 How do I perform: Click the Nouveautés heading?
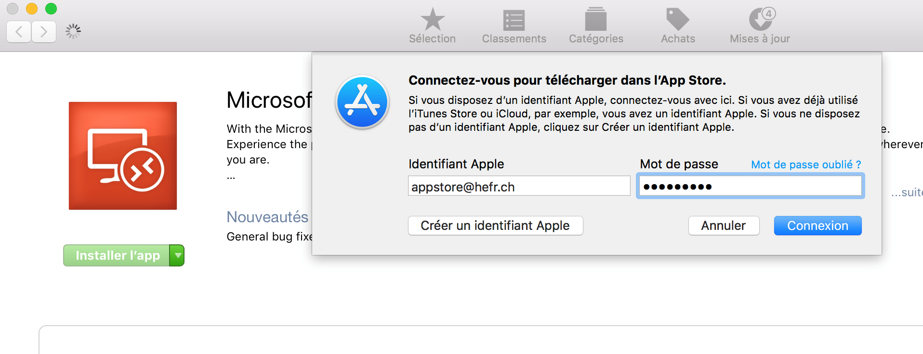tap(267, 217)
